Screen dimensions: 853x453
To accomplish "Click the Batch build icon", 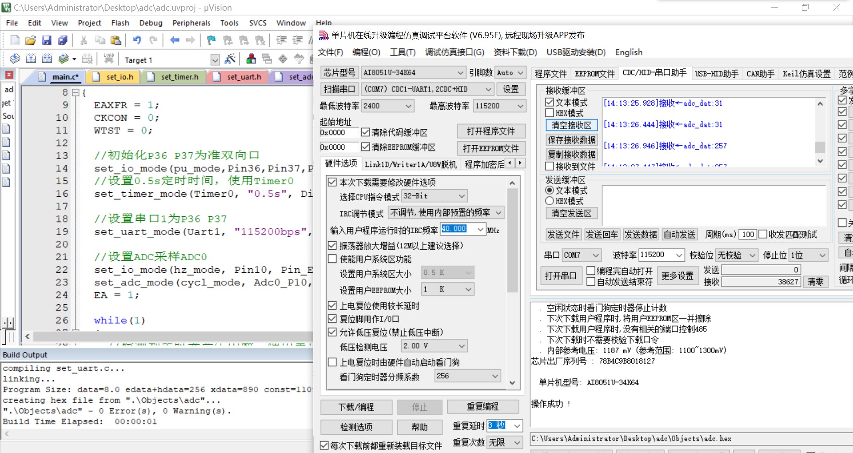I will point(64,59).
